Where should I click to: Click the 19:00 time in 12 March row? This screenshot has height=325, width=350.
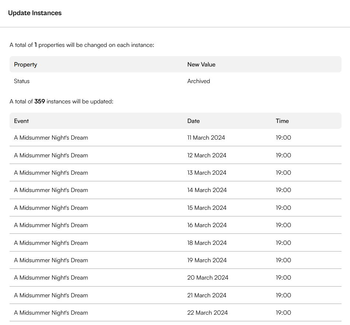tap(283, 155)
